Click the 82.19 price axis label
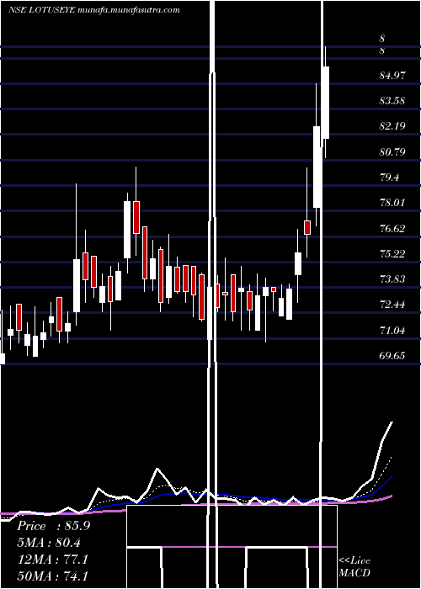This screenshot has height=589, width=421. [392, 126]
